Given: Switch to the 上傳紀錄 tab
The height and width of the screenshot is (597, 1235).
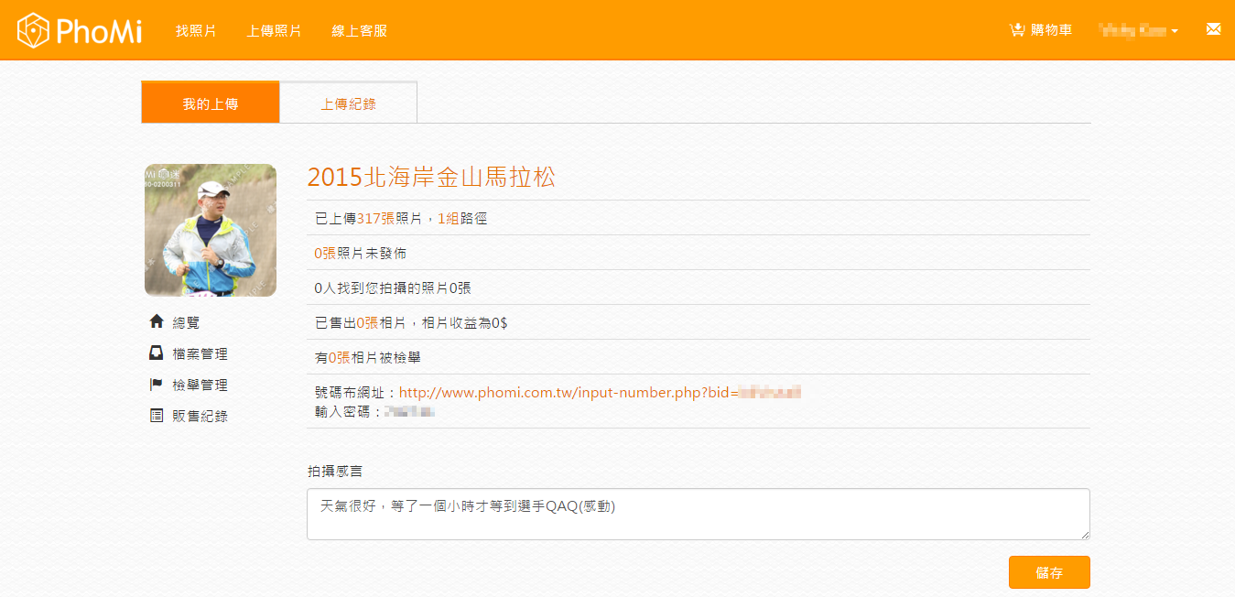Looking at the screenshot, I should [348, 103].
